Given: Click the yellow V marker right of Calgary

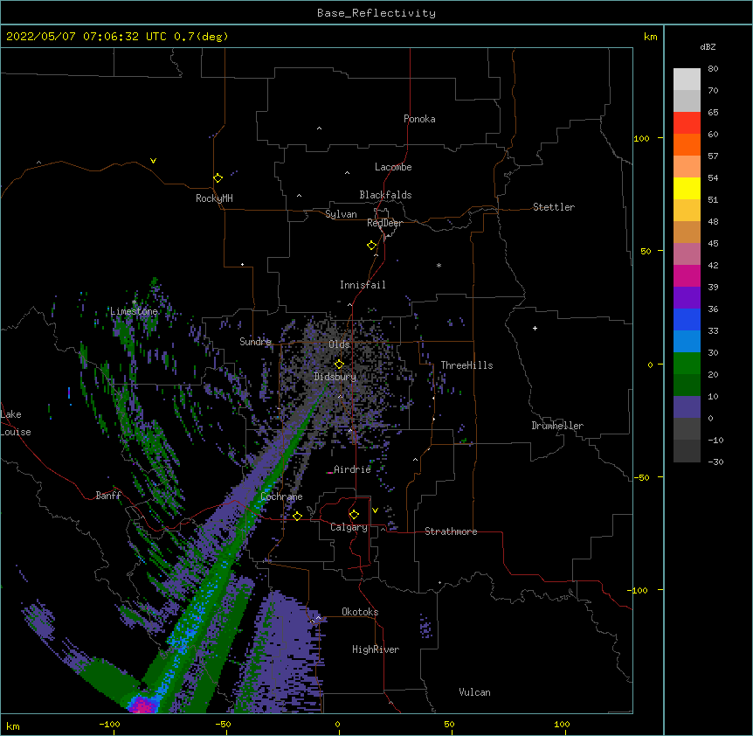Looking at the screenshot, I should point(375,510).
